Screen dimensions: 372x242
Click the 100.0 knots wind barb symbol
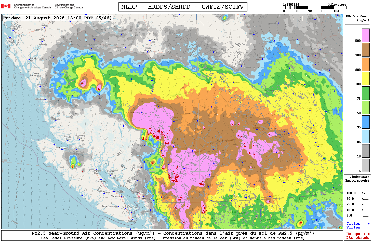365,193
